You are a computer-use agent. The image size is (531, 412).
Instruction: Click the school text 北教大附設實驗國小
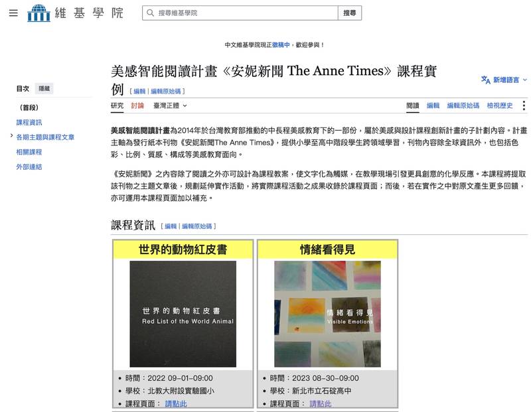(181, 391)
